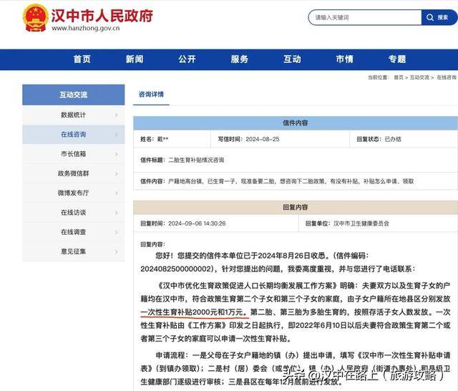Click the www.hanzhong.gov.cn site address text
Screen dimensions: 458x391
coord(86,28)
